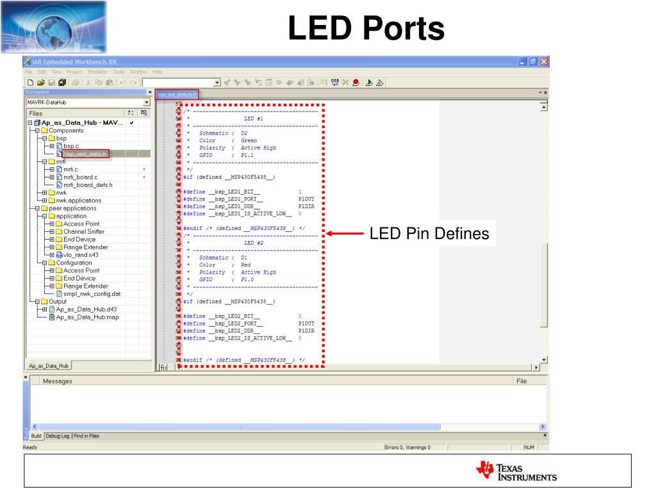Screen dimensions: 656x492
Task: Click the Save All icon
Action: click(x=62, y=83)
